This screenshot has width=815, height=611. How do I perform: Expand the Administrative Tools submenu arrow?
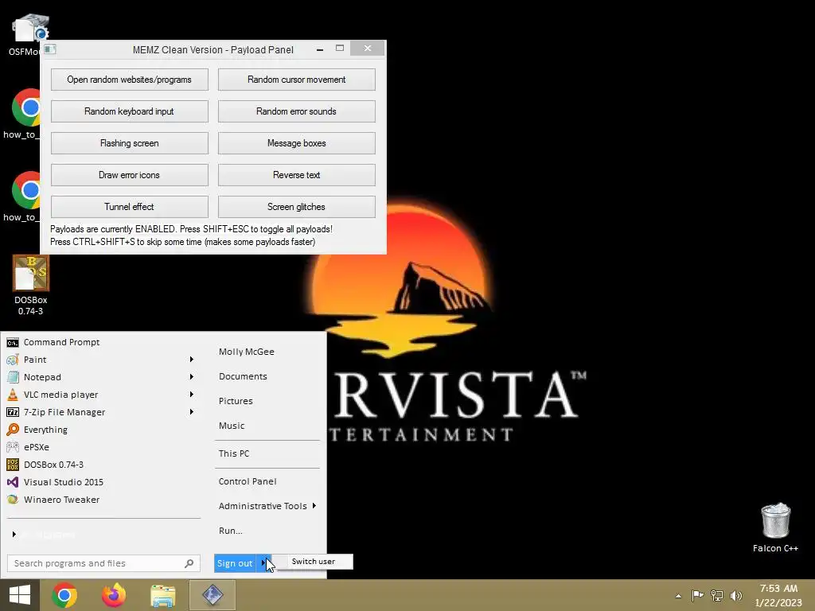point(314,505)
